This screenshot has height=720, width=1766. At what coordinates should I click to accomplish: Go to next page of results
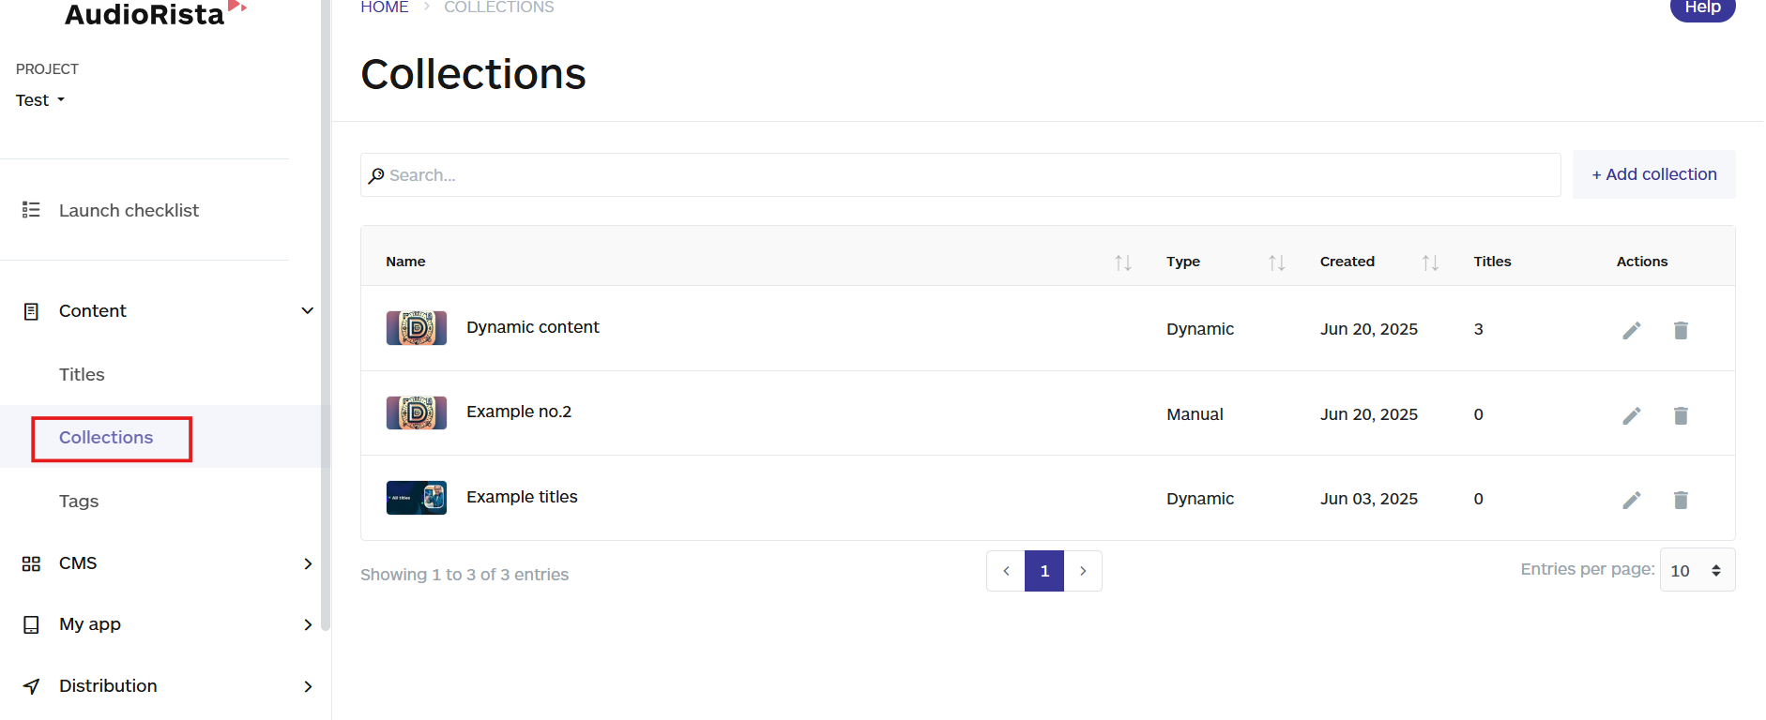[1083, 571]
